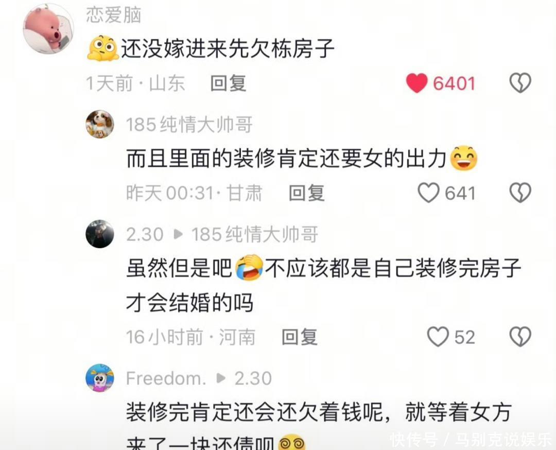Tap the comment text 还没嫁进来先欠栋房子
This screenshot has height=450, width=556.
pos(228,48)
